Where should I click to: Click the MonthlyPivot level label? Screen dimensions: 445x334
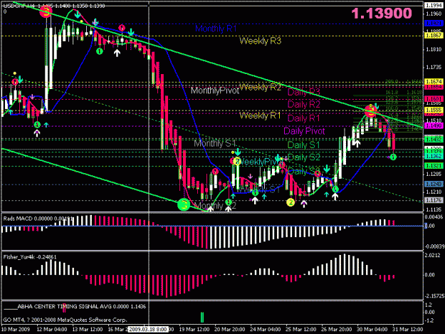[215, 91]
